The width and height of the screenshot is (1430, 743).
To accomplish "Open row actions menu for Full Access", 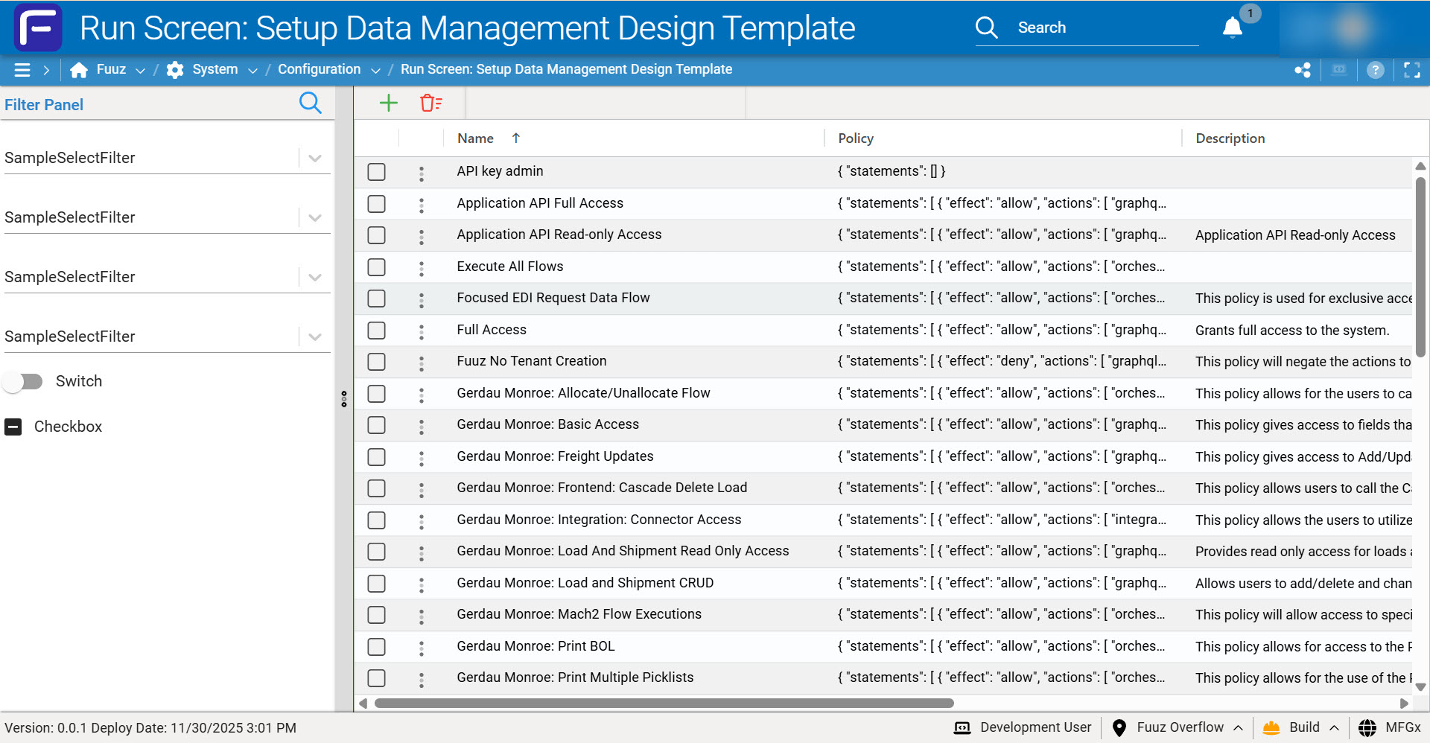I will (422, 331).
